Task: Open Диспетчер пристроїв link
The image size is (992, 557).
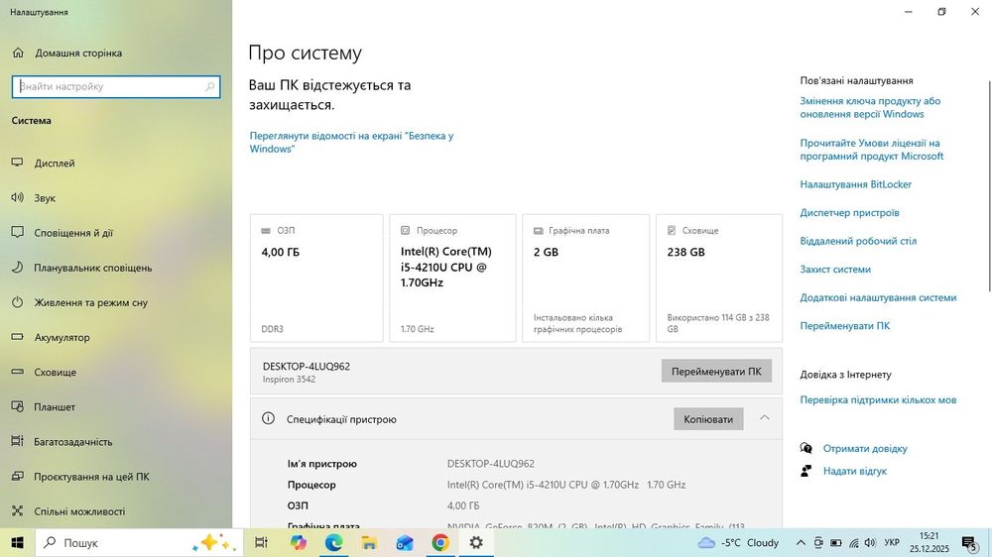Action: point(849,213)
